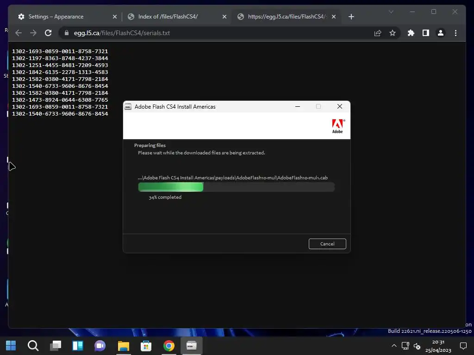
Task: Open the Windows Start menu
Action: coord(11,345)
